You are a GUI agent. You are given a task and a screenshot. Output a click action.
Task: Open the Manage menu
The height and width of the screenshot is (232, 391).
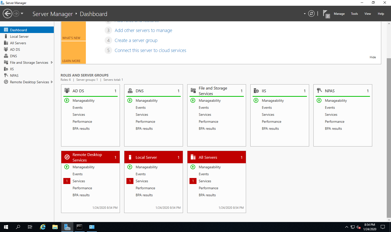(x=339, y=14)
